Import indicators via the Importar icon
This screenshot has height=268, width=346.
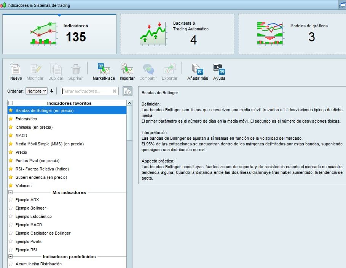127,71
